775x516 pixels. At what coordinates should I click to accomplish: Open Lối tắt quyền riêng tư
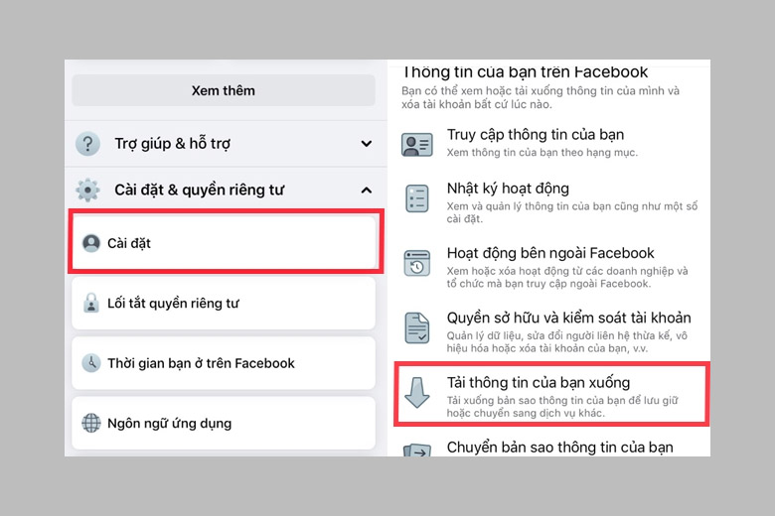point(224,303)
